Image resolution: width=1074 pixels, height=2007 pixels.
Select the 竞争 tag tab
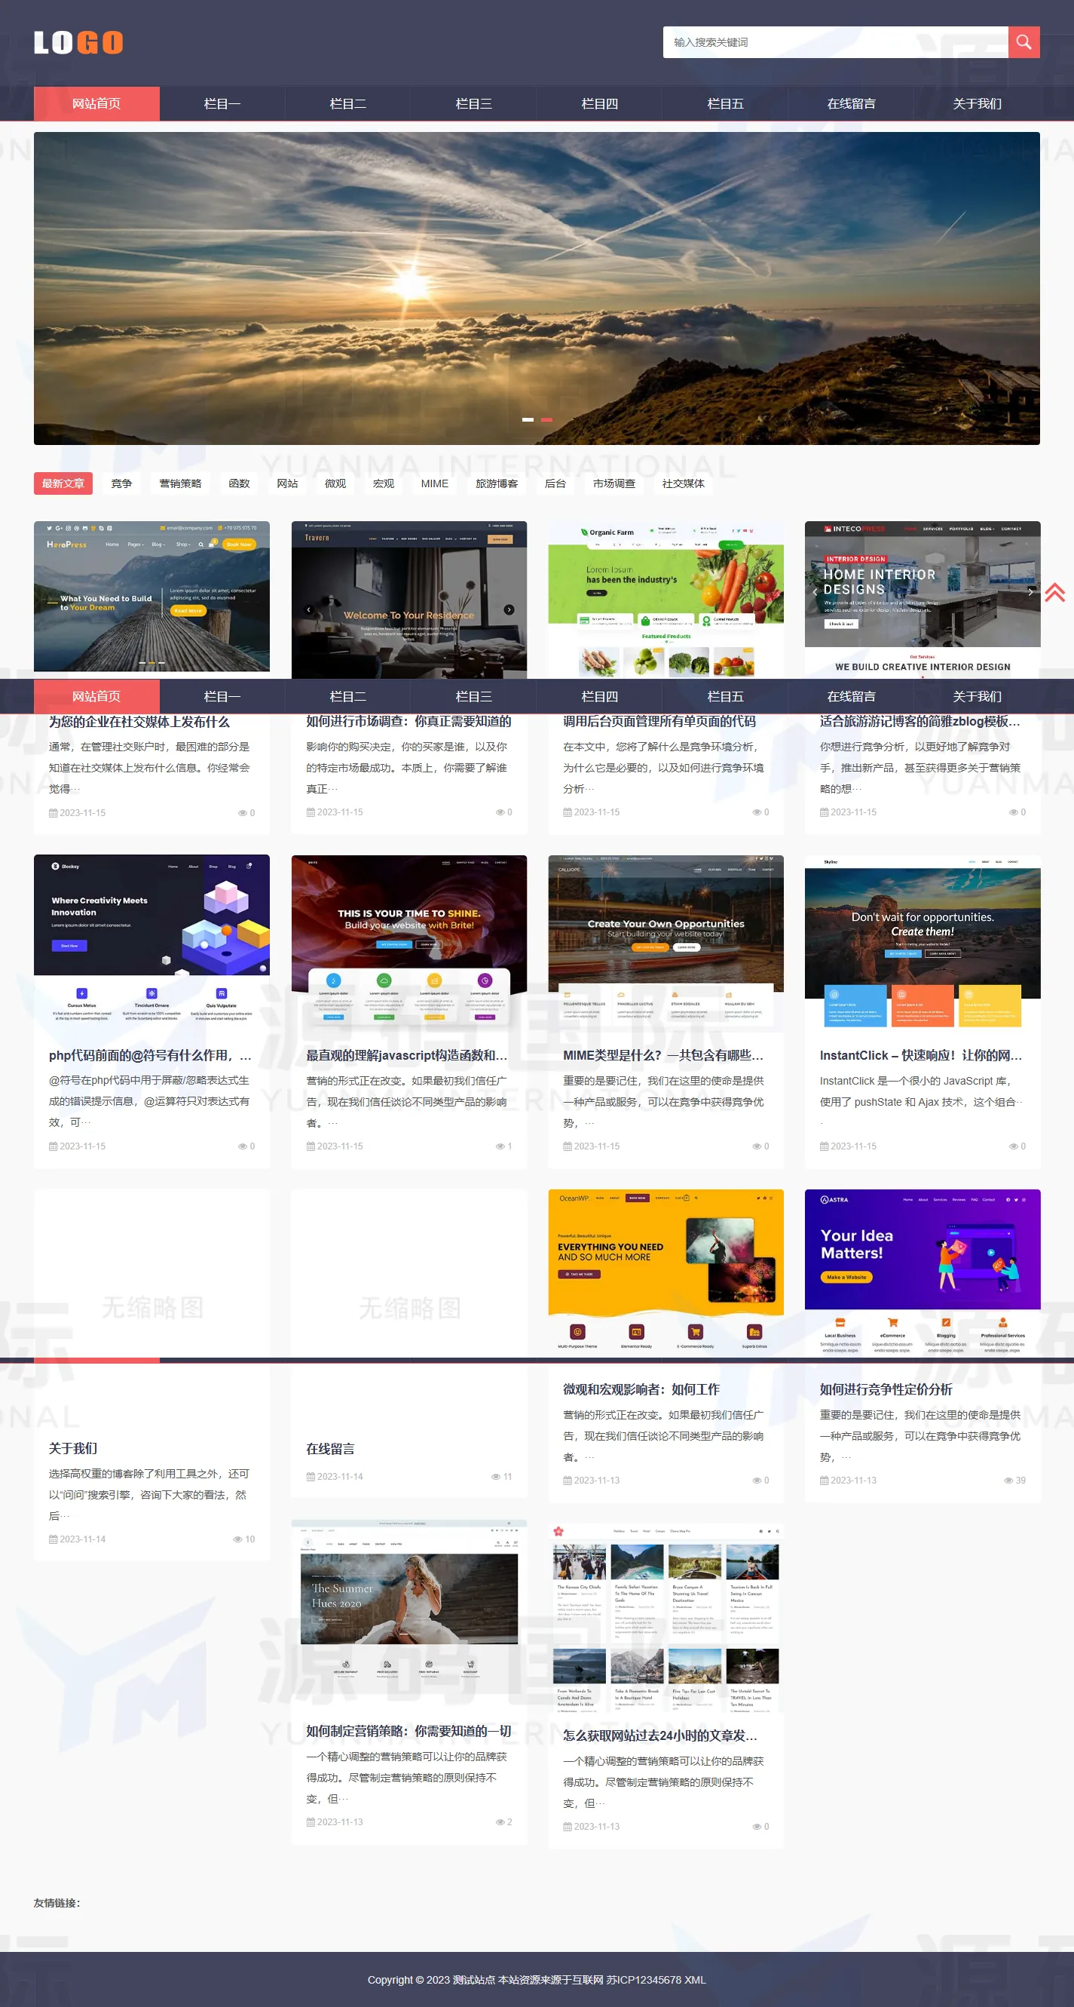121,483
